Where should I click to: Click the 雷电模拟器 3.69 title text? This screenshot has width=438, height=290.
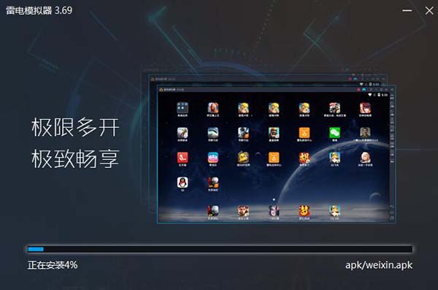(39, 11)
